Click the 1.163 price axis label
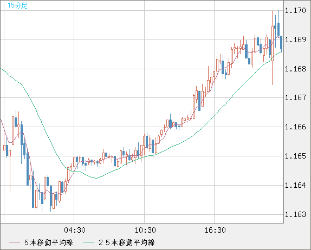Image resolution: width=311 pixels, height=250 pixels. point(295,214)
